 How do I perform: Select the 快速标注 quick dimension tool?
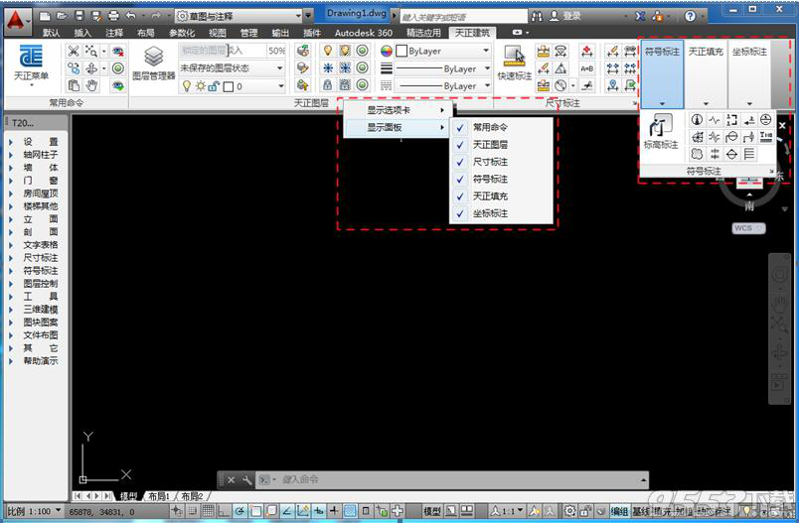pos(514,62)
